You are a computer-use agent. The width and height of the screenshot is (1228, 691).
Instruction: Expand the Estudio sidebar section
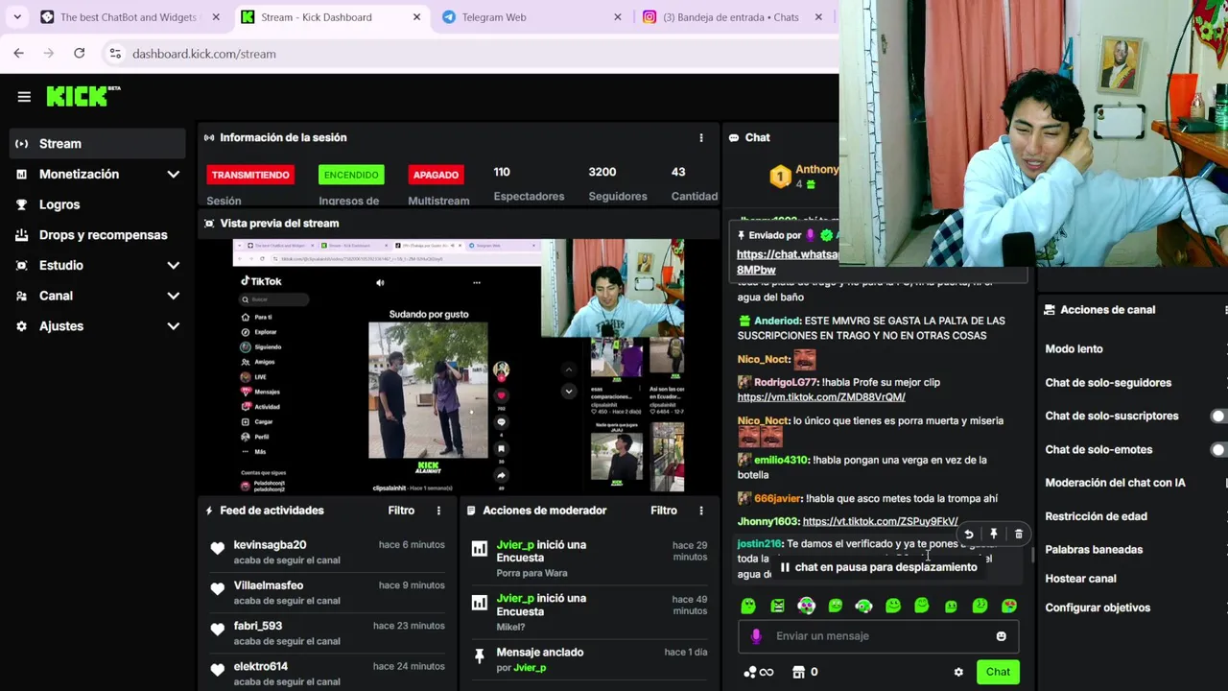pyautogui.click(x=174, y=265)
